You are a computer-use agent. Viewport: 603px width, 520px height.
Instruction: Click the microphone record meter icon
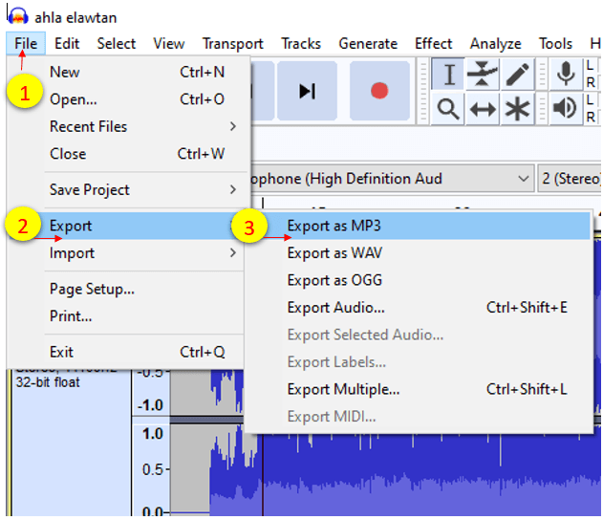566,74
